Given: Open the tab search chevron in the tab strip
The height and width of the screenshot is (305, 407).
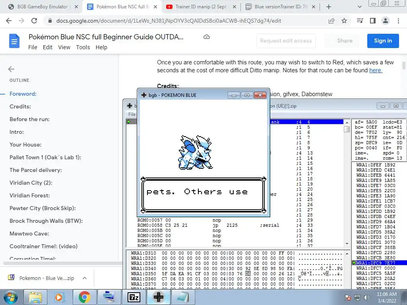Looking at the screenshot, I should pyautogui.click(x=359, y=7).
